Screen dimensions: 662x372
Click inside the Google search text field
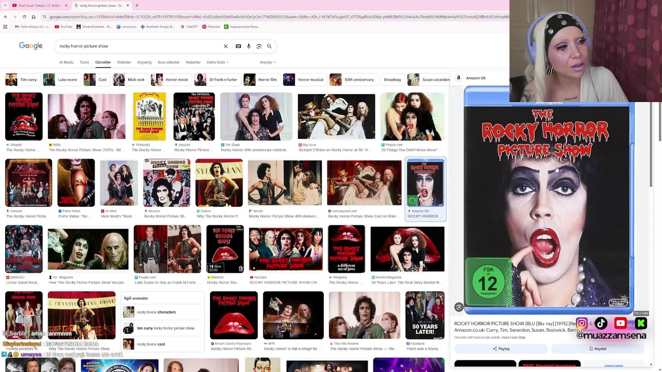(140, 46)
